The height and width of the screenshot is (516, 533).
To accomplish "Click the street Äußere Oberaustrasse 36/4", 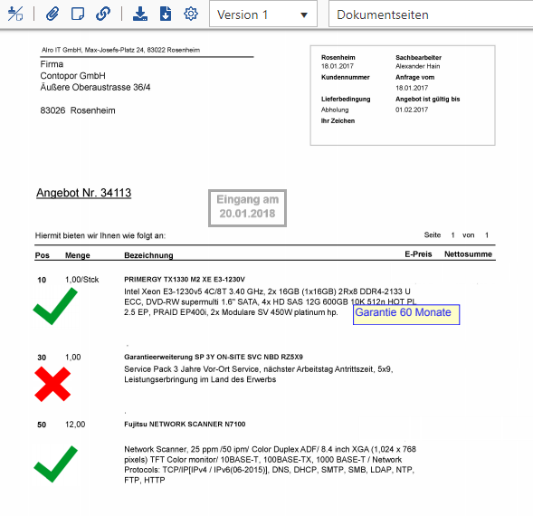I will (x=95, y=88).
